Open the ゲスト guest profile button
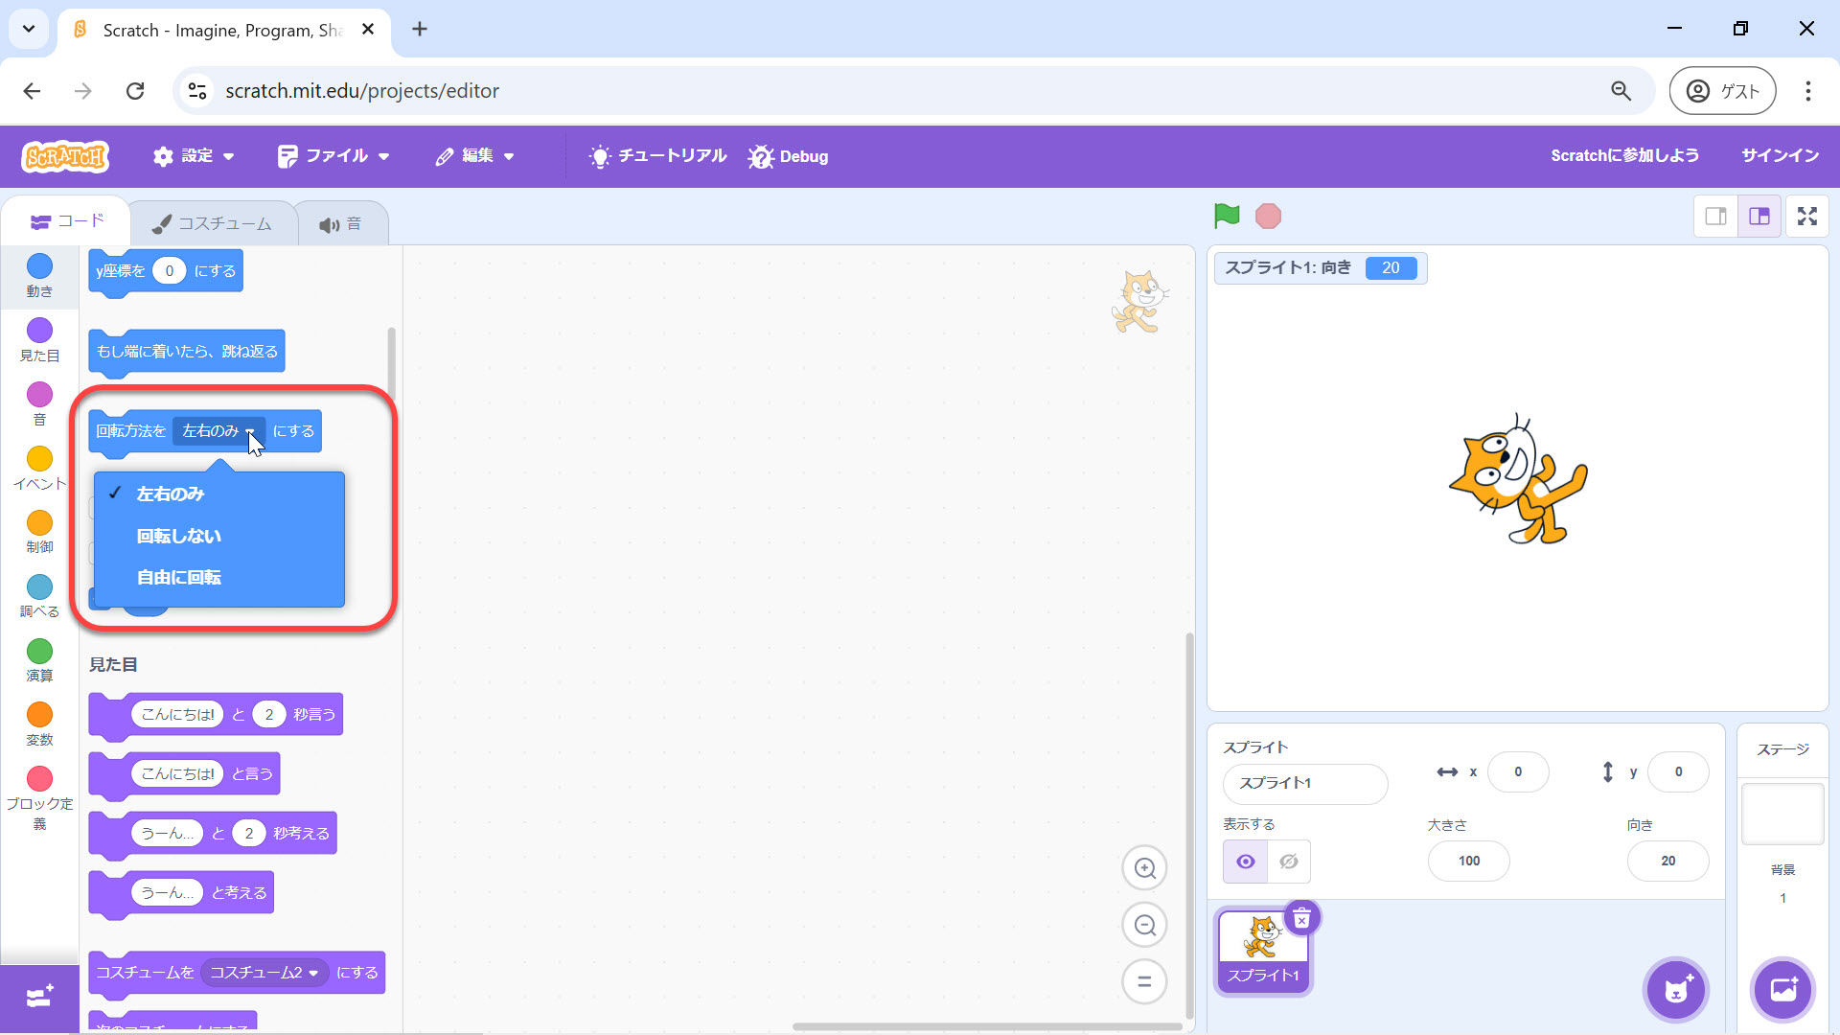The image size is (1840, 1035). click(1722, 91)
